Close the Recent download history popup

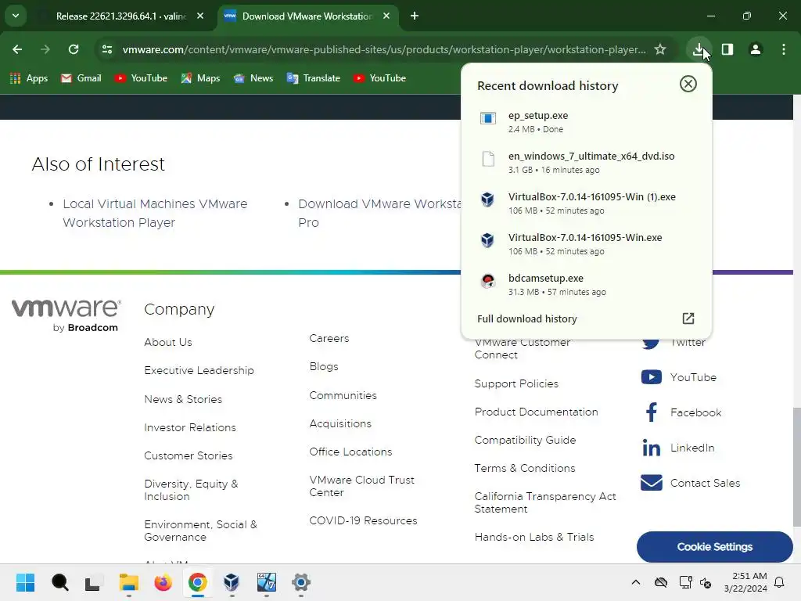coord(688,84)
